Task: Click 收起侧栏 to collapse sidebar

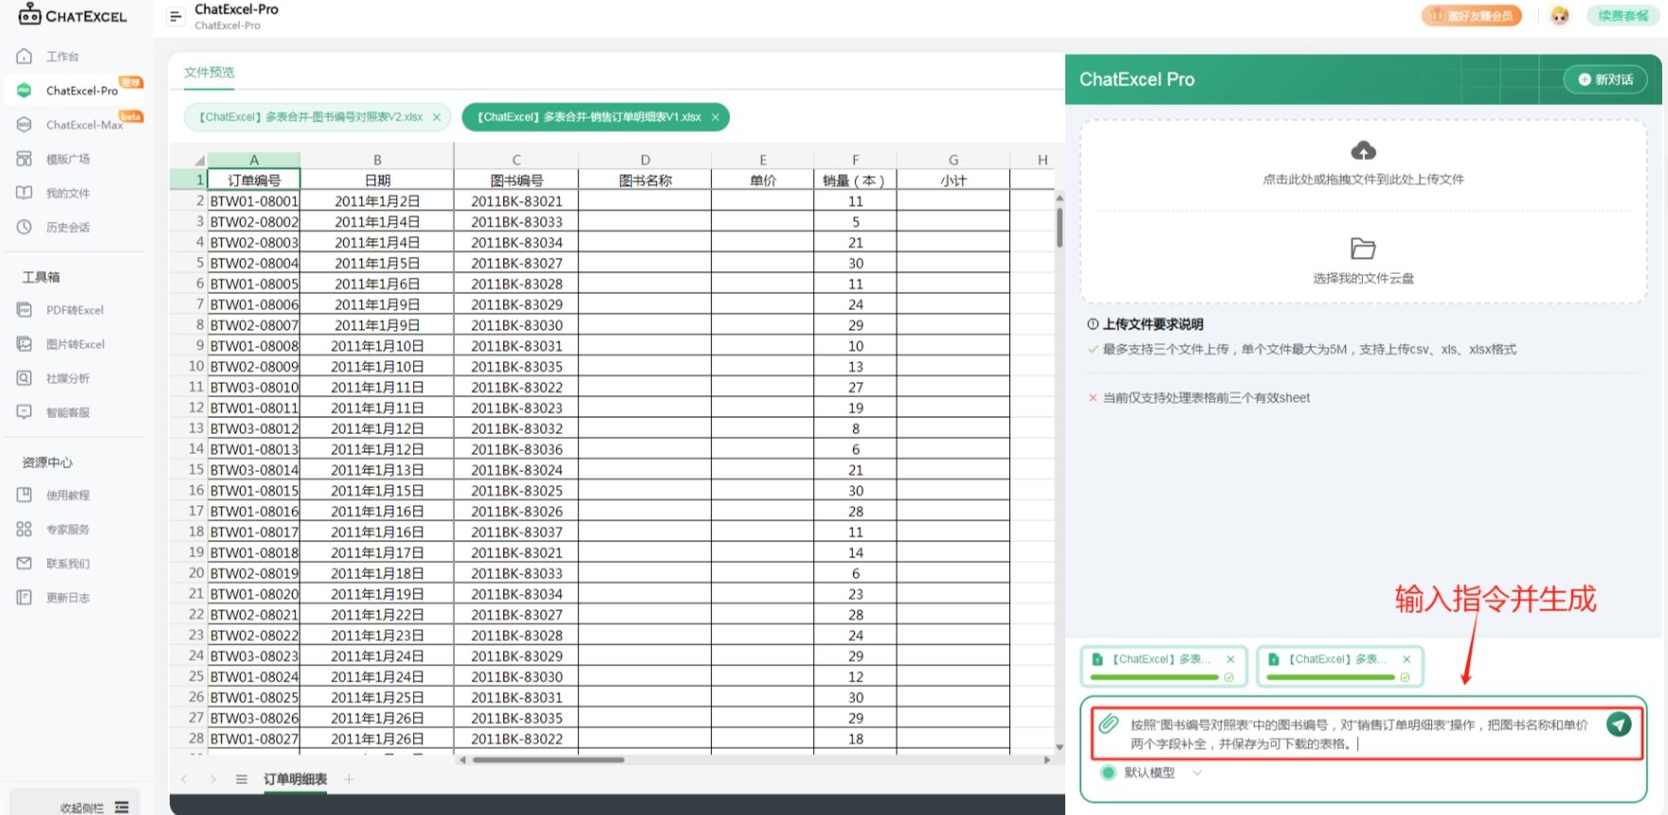Action: [82, 807]
